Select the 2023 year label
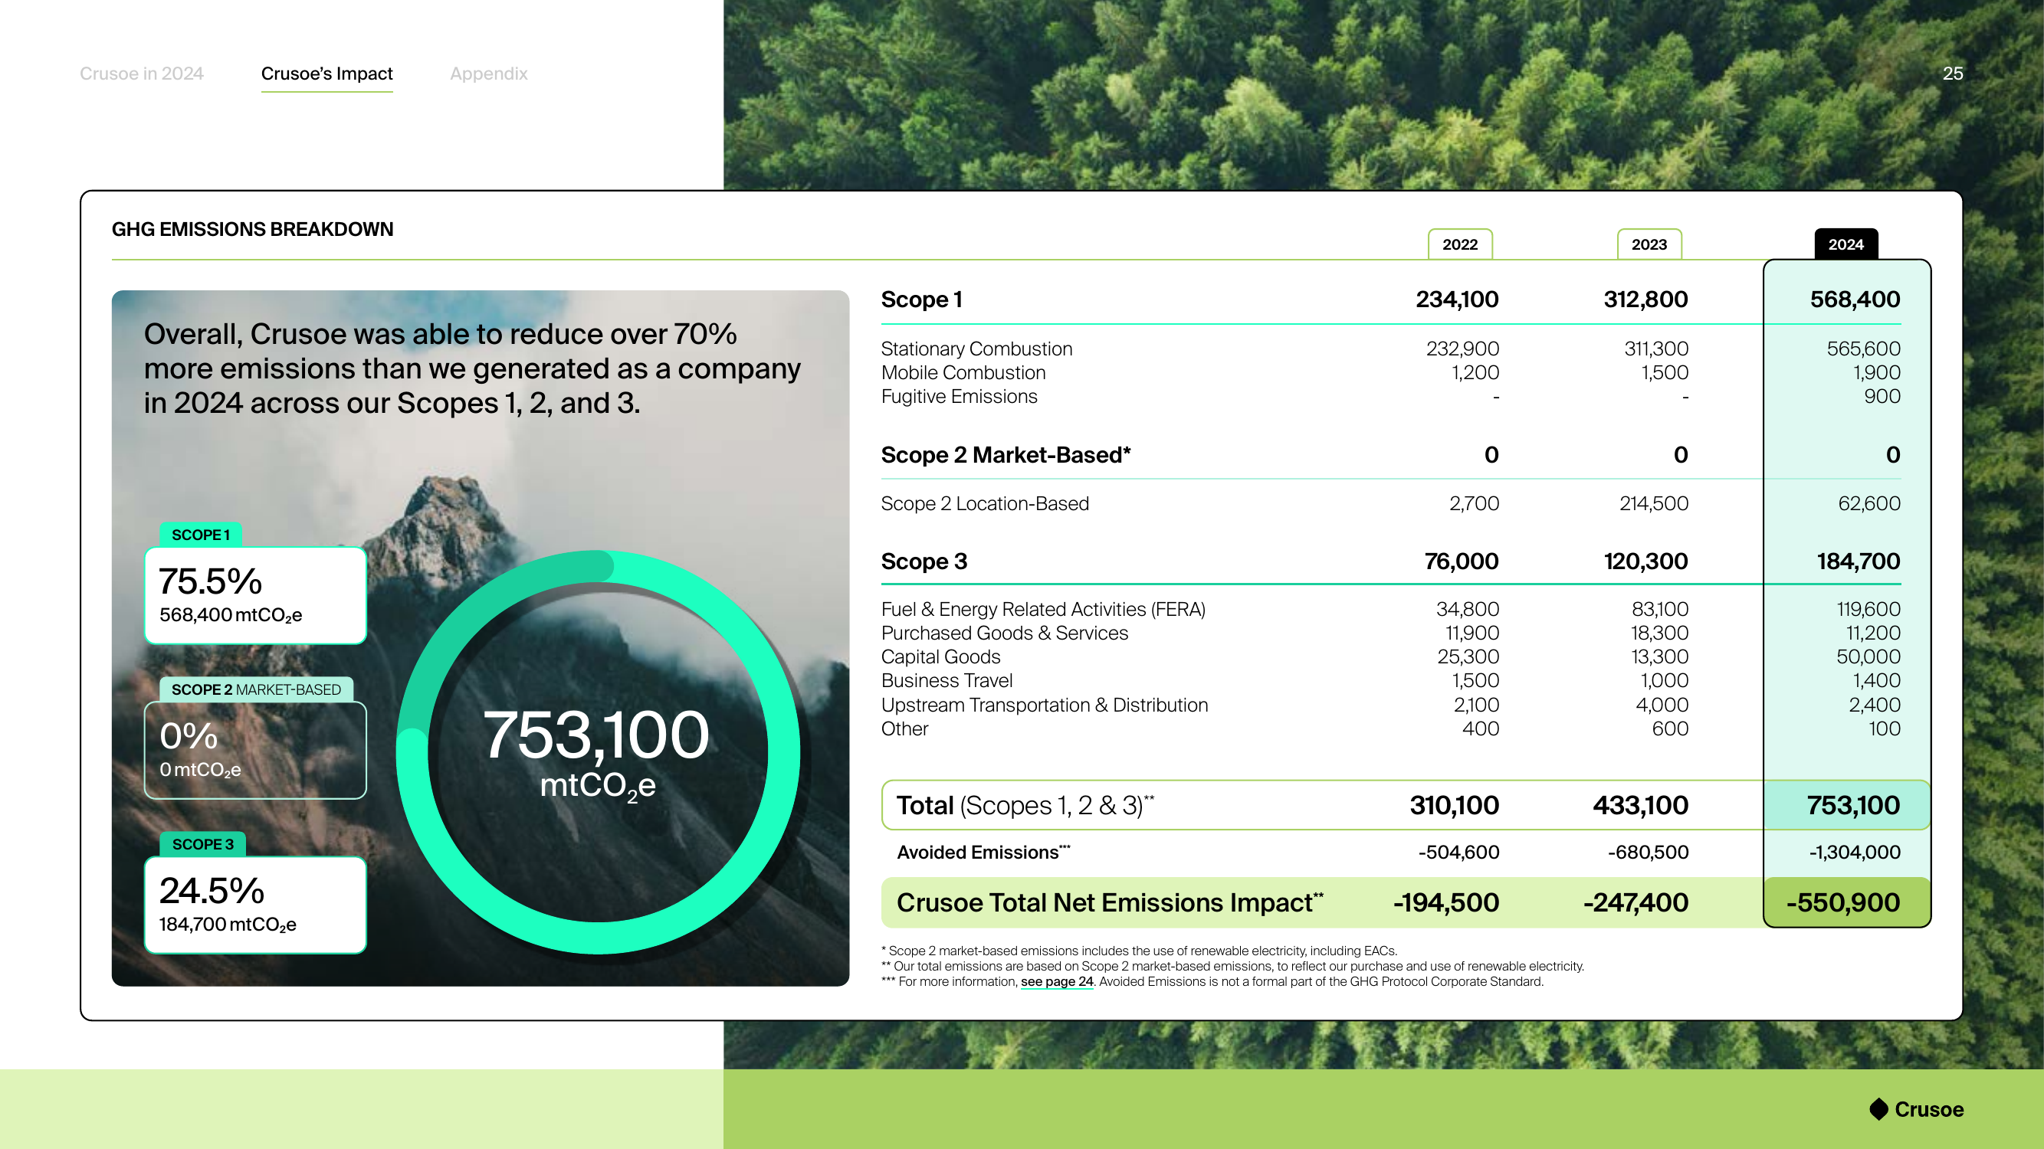 [1649, 244]
